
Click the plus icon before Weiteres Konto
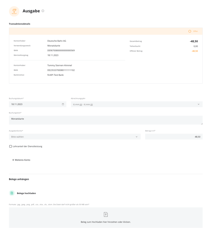pos(13,160)
